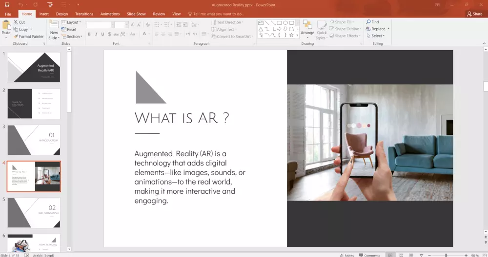This screenshot has width=488, height=257.
Task: Open the File tab
Action: coord(8,14)
